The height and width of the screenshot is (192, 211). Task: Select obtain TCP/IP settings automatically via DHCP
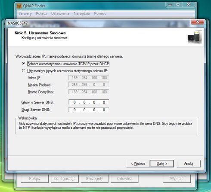[x=23, y=64]
